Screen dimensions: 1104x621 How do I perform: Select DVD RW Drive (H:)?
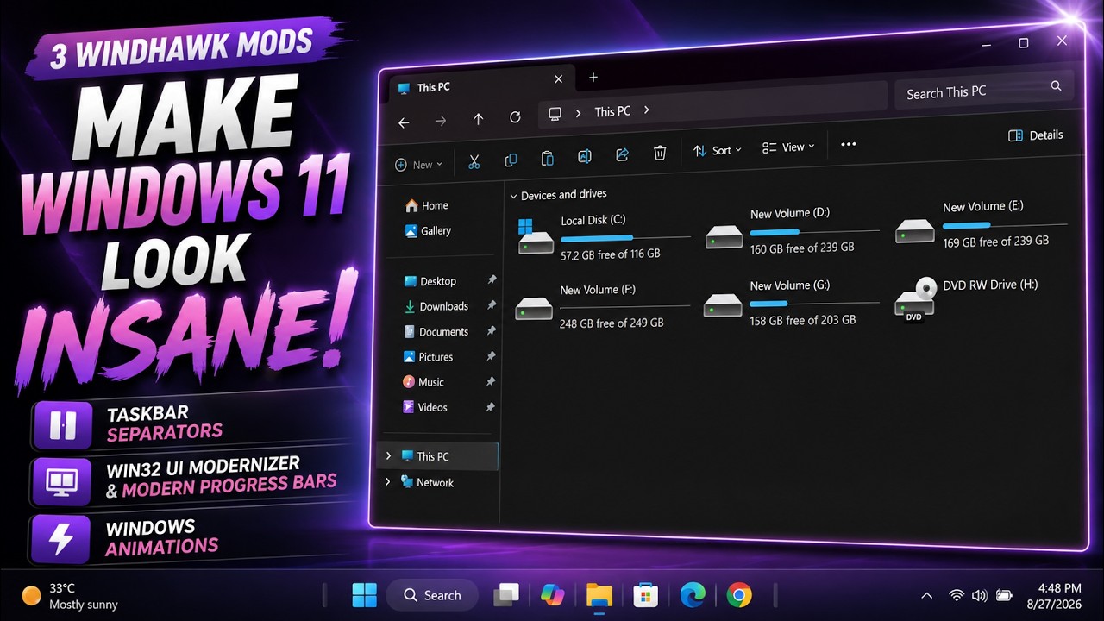[966, 298]
